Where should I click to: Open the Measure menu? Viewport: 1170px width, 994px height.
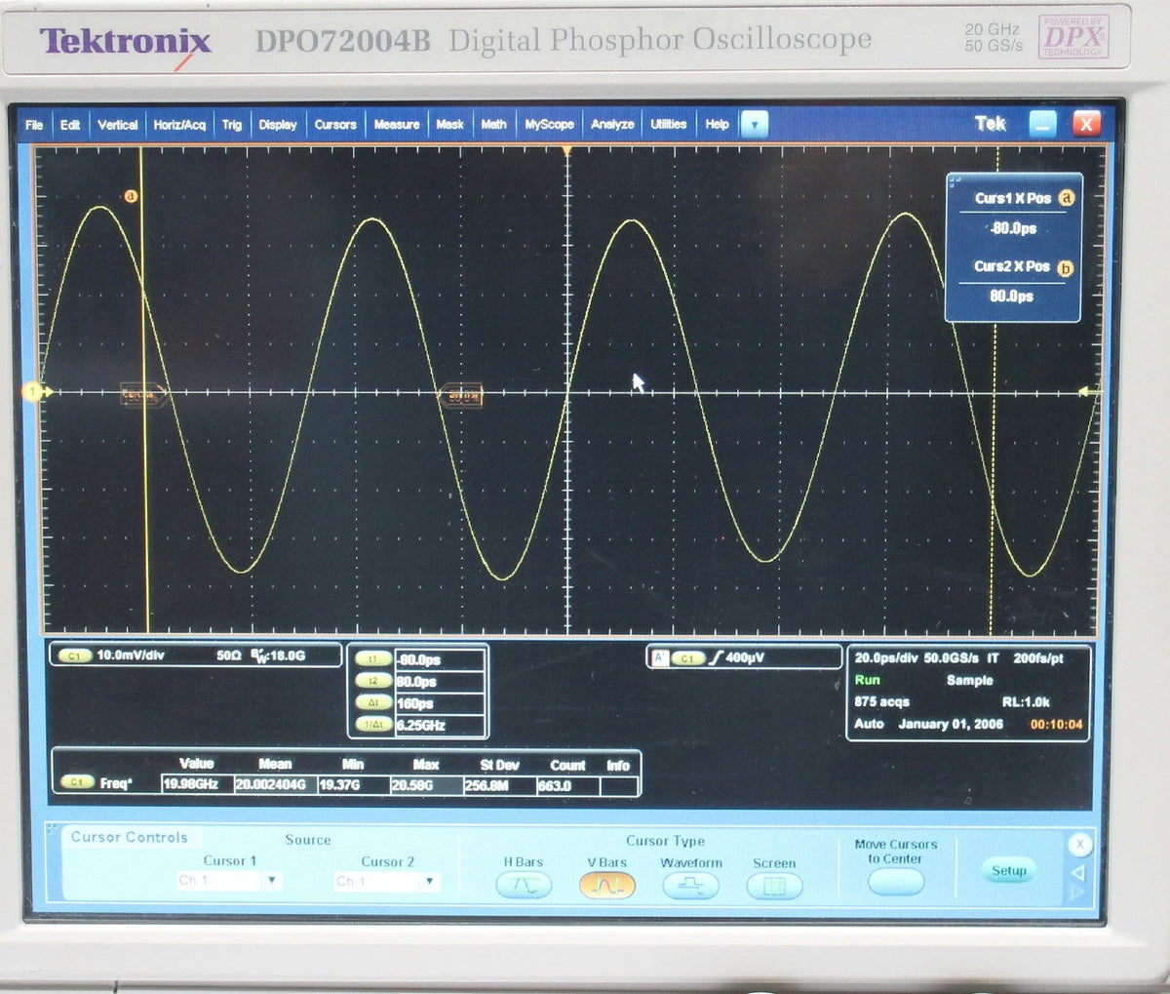(397, 125)
